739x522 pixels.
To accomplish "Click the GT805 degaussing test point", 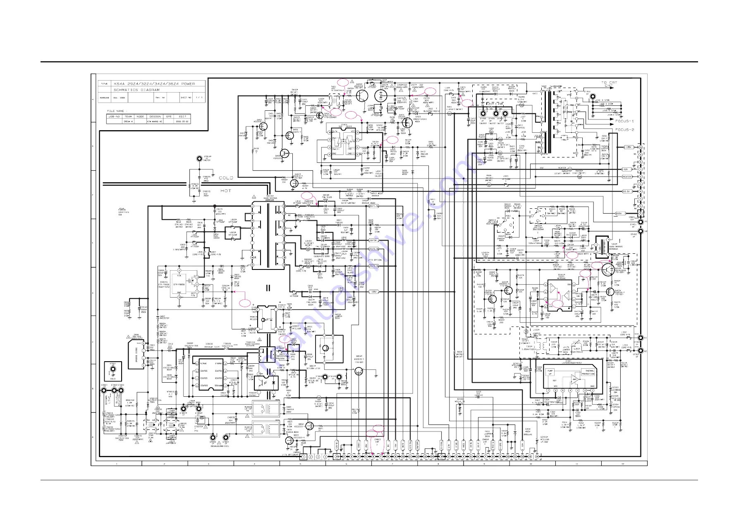I will click(213, 437).
